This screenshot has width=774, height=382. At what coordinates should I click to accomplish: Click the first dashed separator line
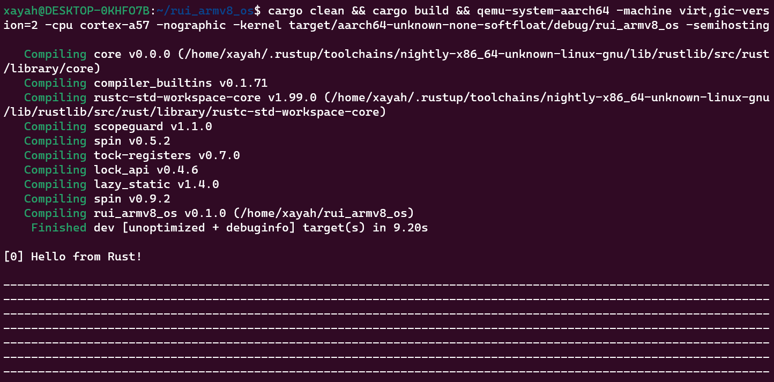(386, 283)
